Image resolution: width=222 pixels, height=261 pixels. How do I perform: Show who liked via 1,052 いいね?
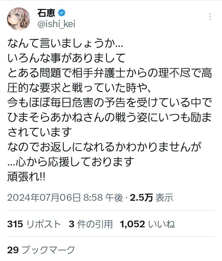(147, 224)
